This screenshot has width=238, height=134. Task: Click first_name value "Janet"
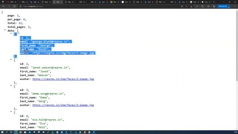[x=44, y=71]
